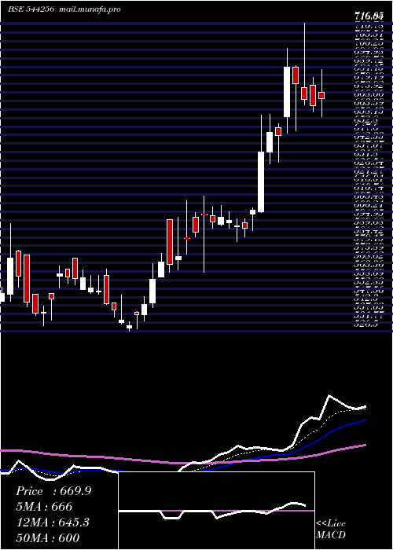Click the BSE 544256 symbol title
This screenshot has height=550, width=393.
[31, 9]
